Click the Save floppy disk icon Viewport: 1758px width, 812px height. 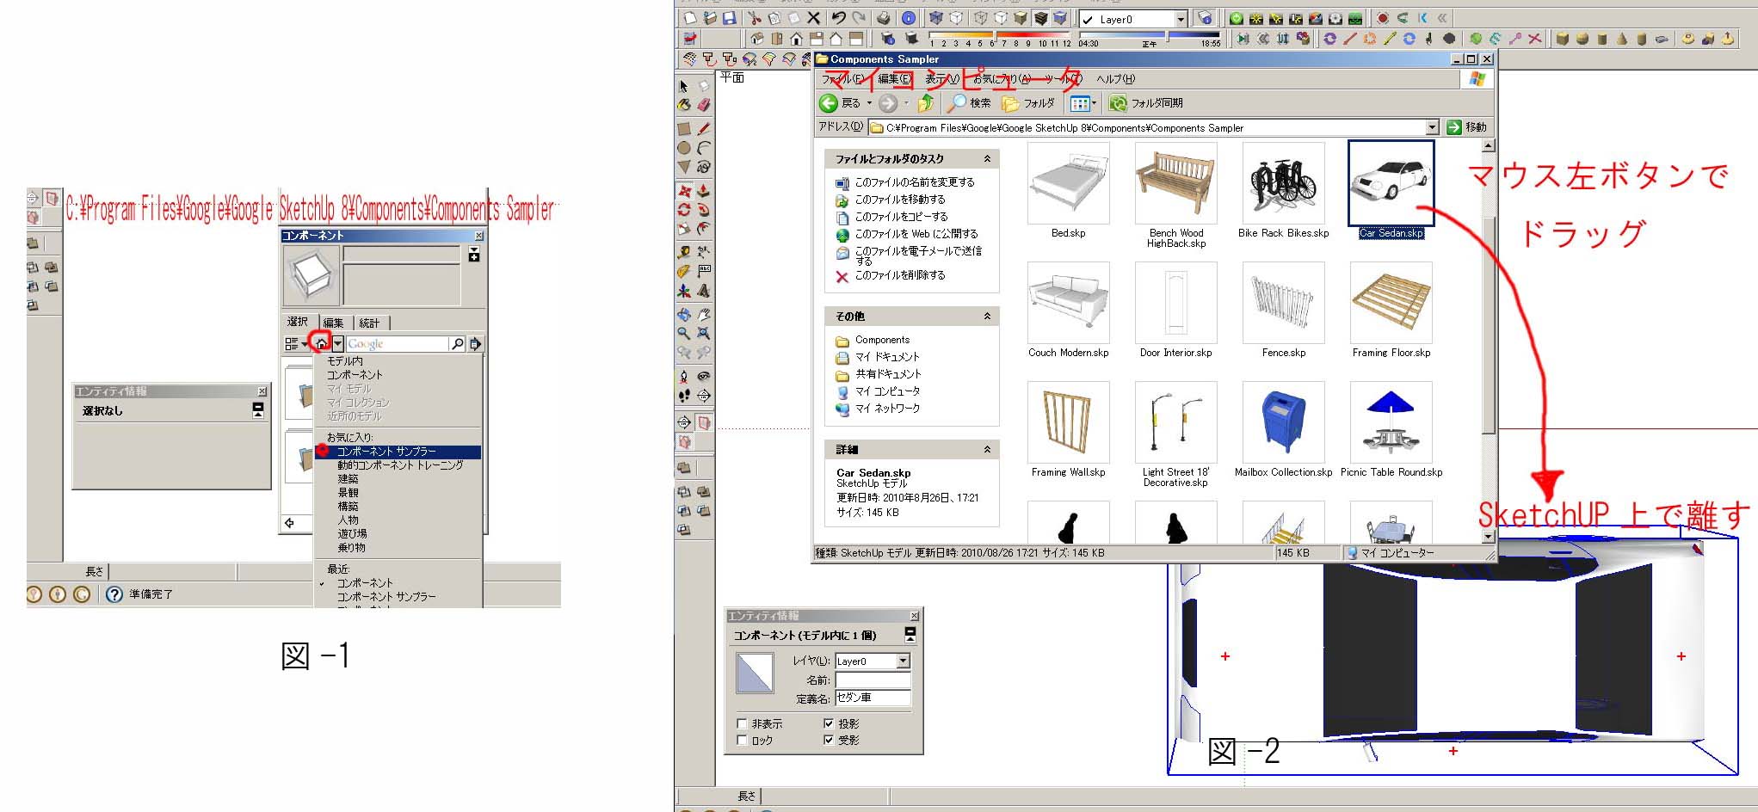[x=730, y=18]
